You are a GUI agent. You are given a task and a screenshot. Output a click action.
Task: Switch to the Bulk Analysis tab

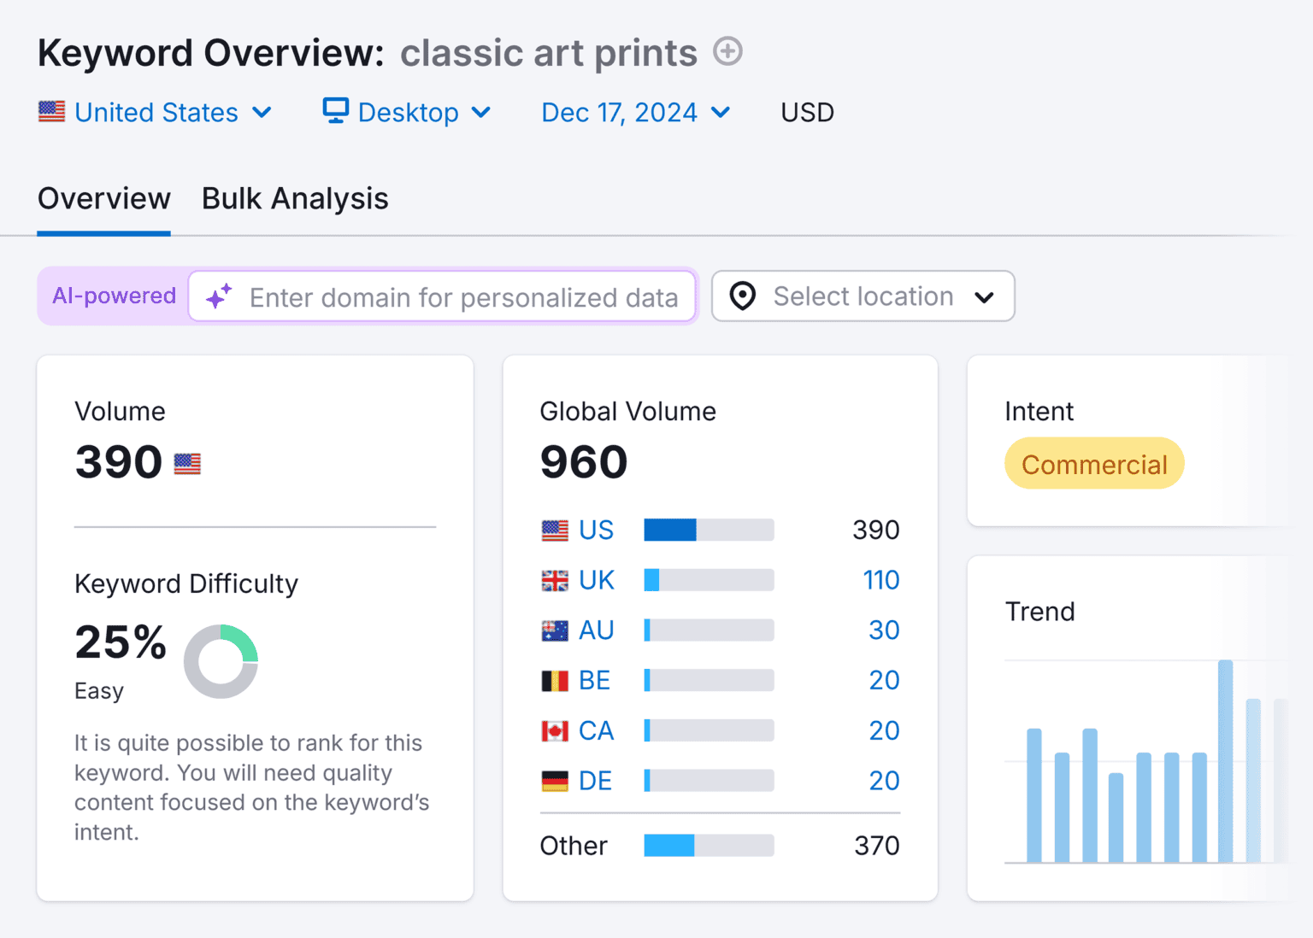[x=294, y=198]
